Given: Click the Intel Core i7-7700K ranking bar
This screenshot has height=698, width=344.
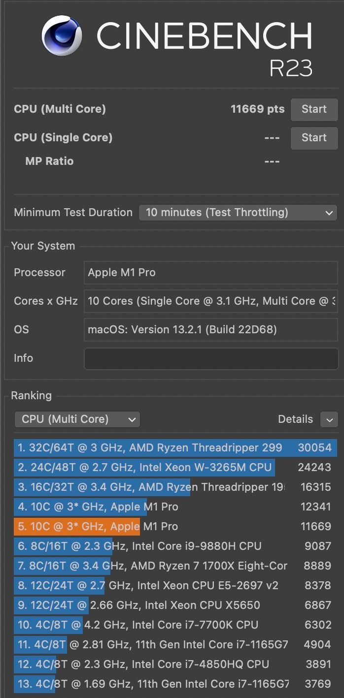Looking at the screenshot, I should (148, 625).
